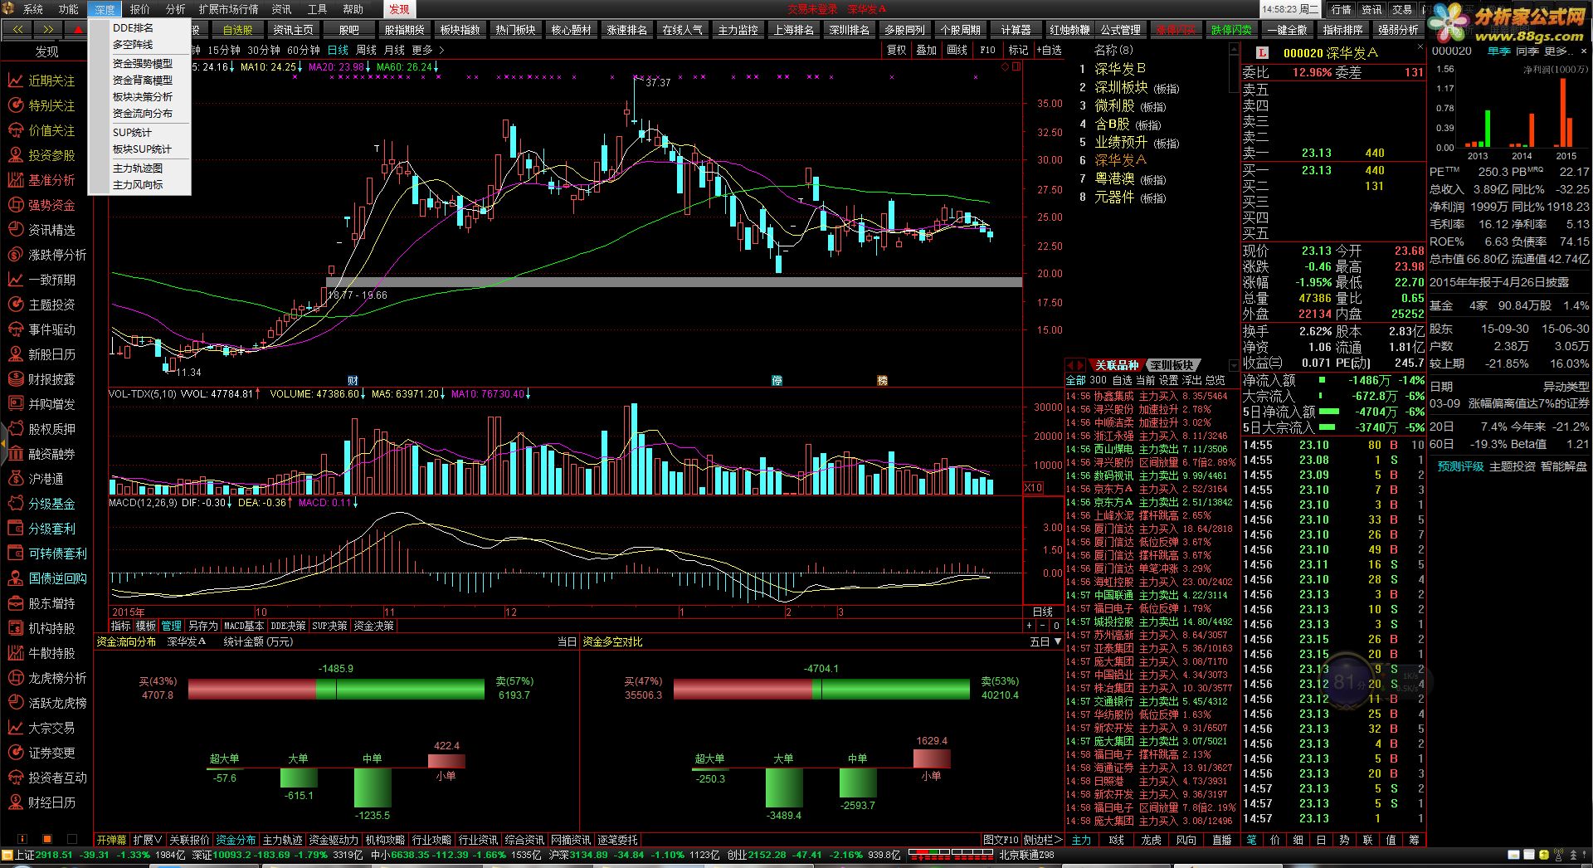Switch chart period to 15分钟
The width and height of the screenshot is (1593, 868).
pos(224,50)
